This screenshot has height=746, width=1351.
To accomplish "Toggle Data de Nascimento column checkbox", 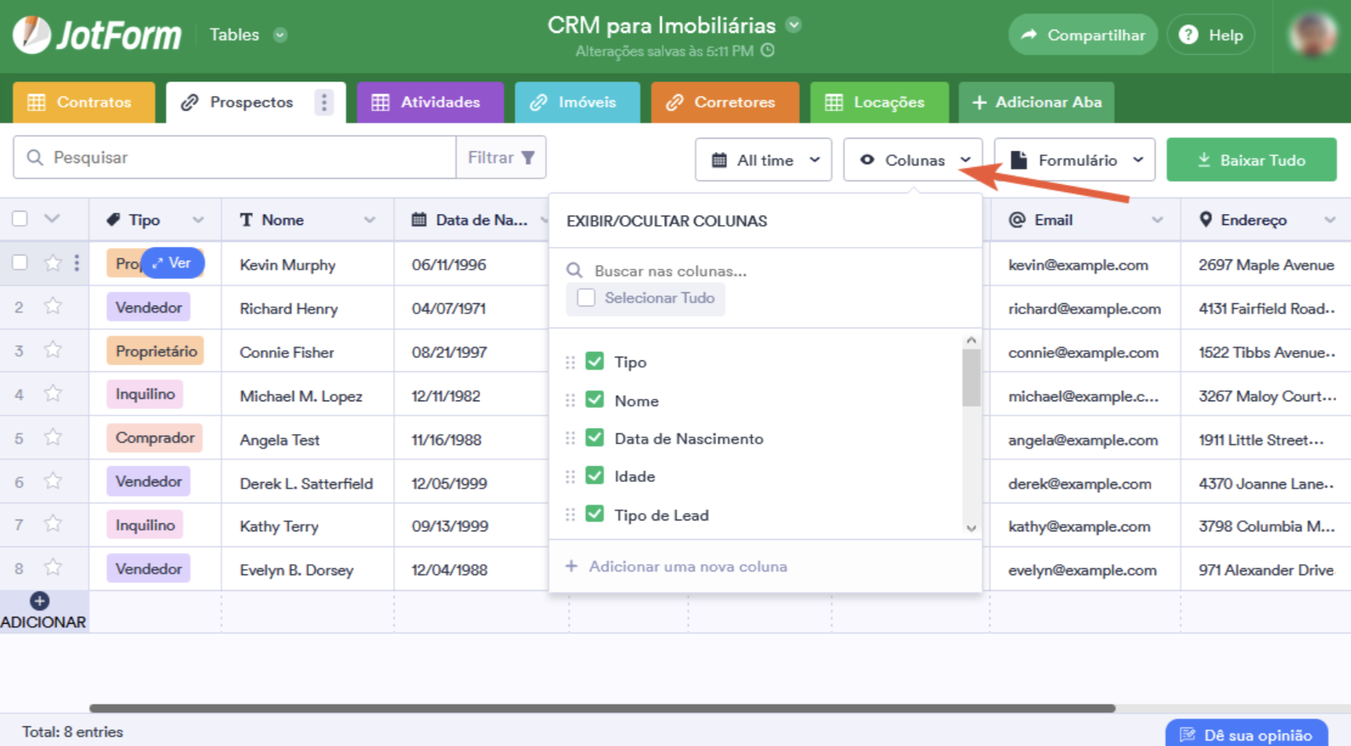I will coord(595,437).
